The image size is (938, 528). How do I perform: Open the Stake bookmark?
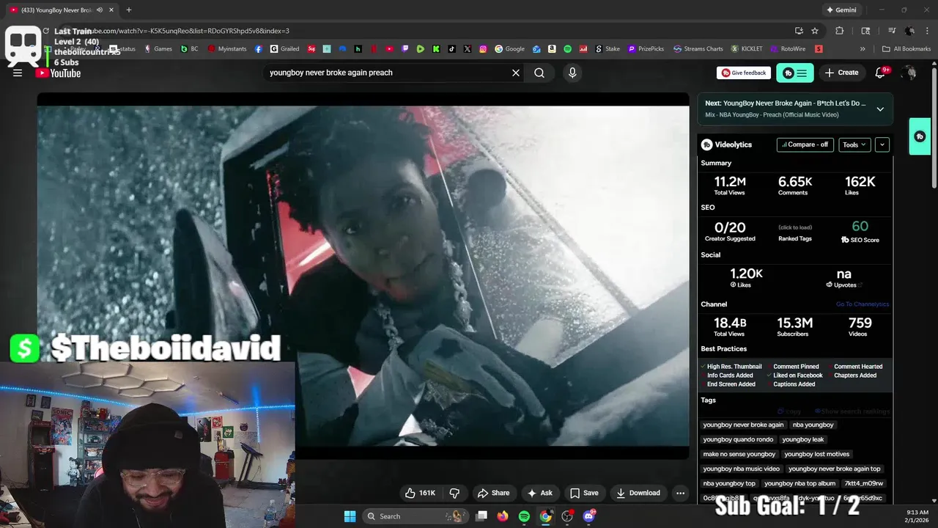pos(607,49)
